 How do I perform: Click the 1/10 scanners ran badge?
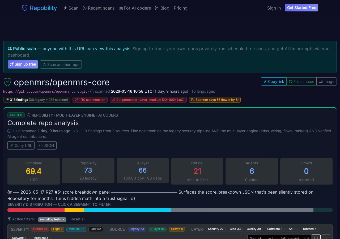point(90,100)
